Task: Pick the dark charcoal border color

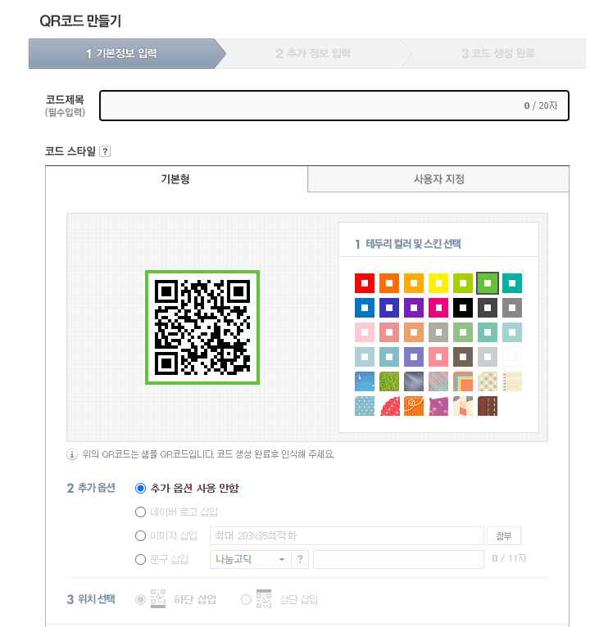Action: point(488,308)
